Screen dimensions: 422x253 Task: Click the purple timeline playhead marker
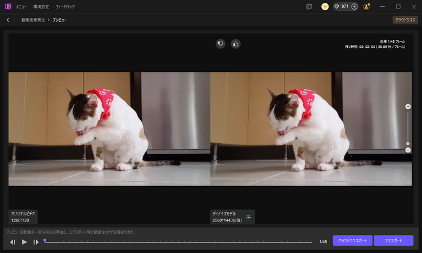[x=45, y=241]
